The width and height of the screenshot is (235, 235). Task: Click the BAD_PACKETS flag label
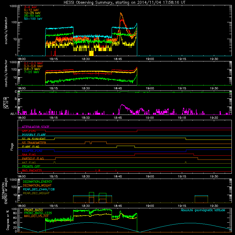tap(32, 170)
